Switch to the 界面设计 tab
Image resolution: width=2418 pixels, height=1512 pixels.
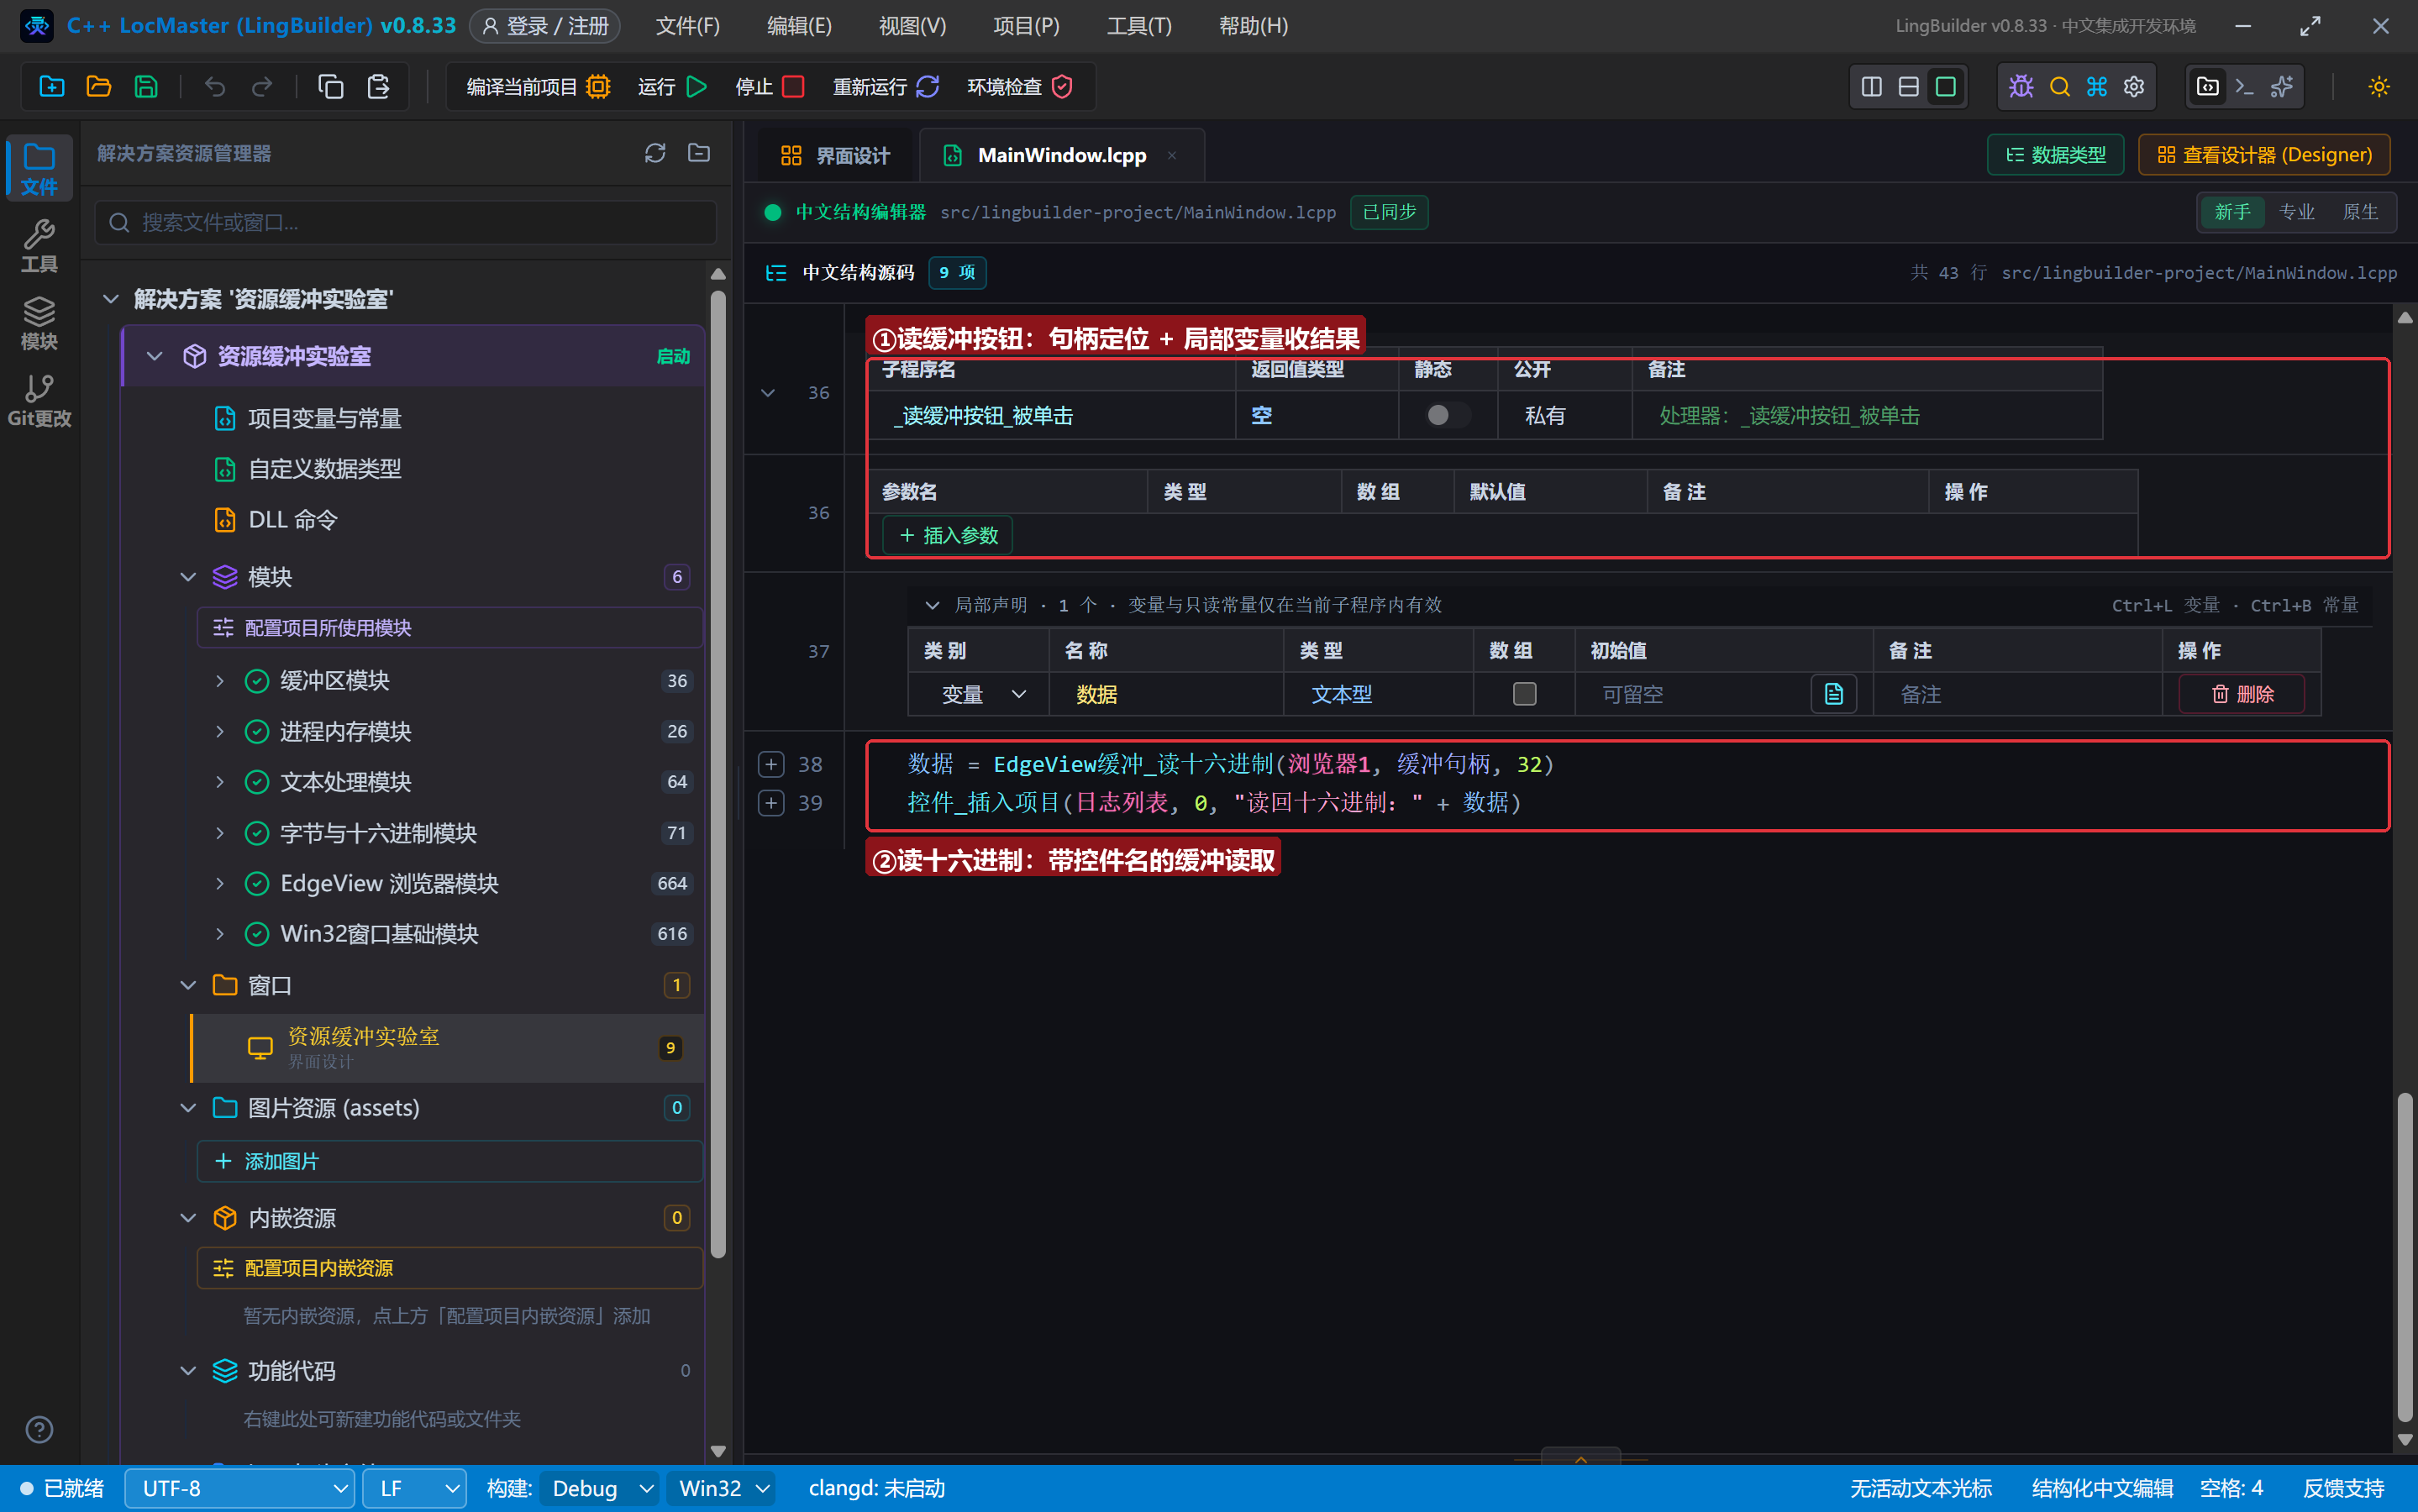click(x=834, y=155)
